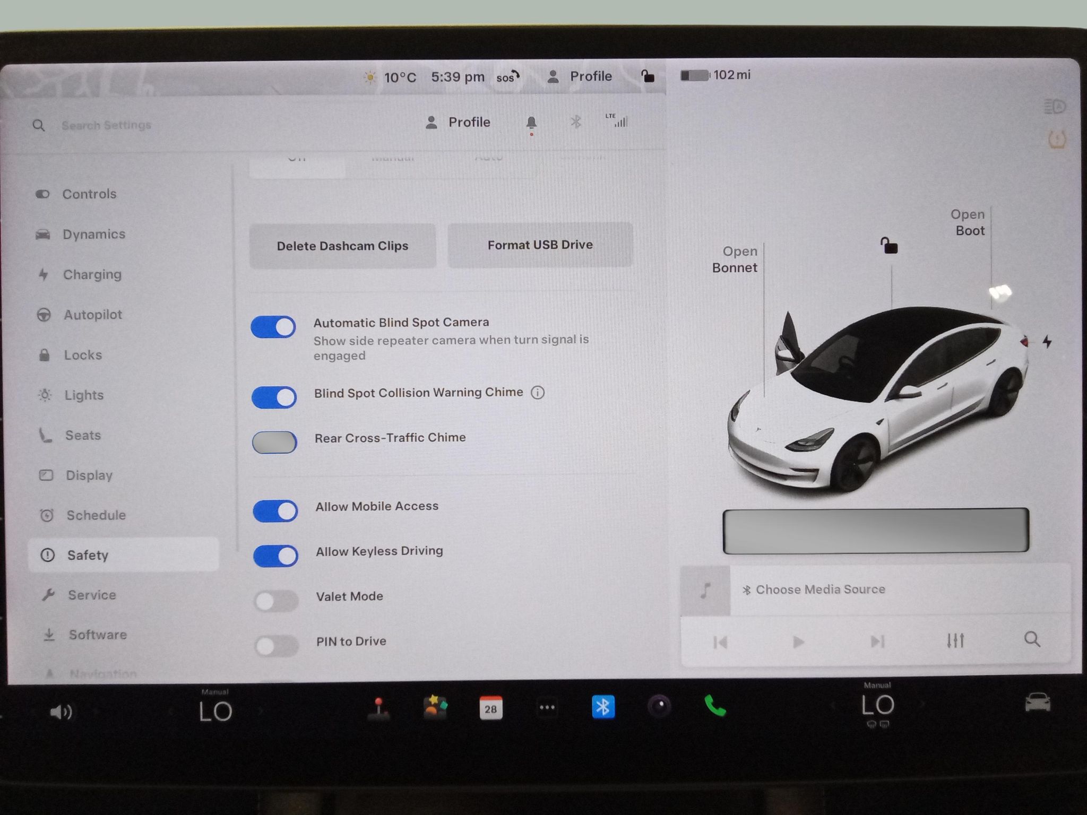The image size is (1087, 815).
Task: Skip to next track
Action: coord(877,641)
